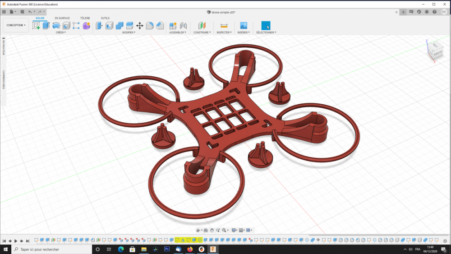Image resolution: width=451 pixels, height=254 pixels.
Task: Click the ViewCube to reorient view
Action: [436, 50]
